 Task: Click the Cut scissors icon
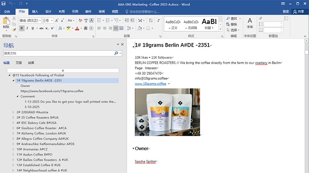tap(14, 19)
